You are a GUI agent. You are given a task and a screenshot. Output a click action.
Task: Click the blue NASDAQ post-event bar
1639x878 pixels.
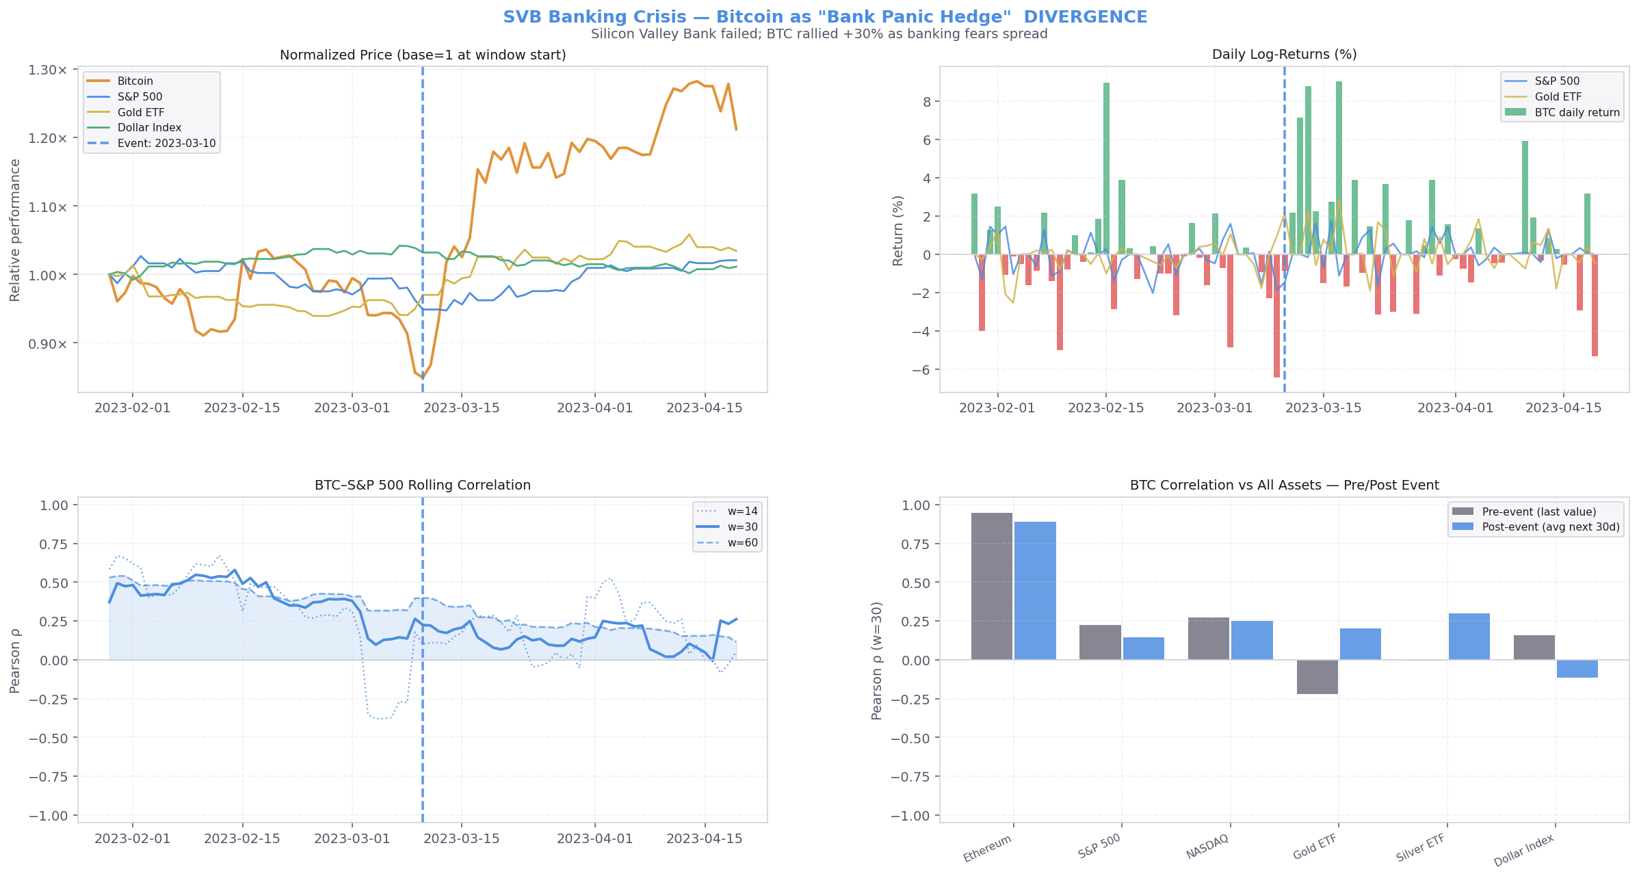pyautogui.click(x=1252, y=641)
